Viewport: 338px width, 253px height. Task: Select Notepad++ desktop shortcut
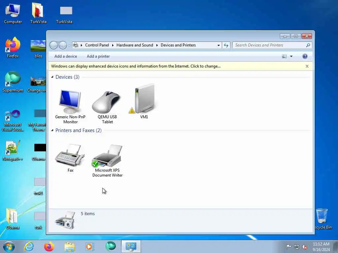pyautogui.click(x=13, y=151)
